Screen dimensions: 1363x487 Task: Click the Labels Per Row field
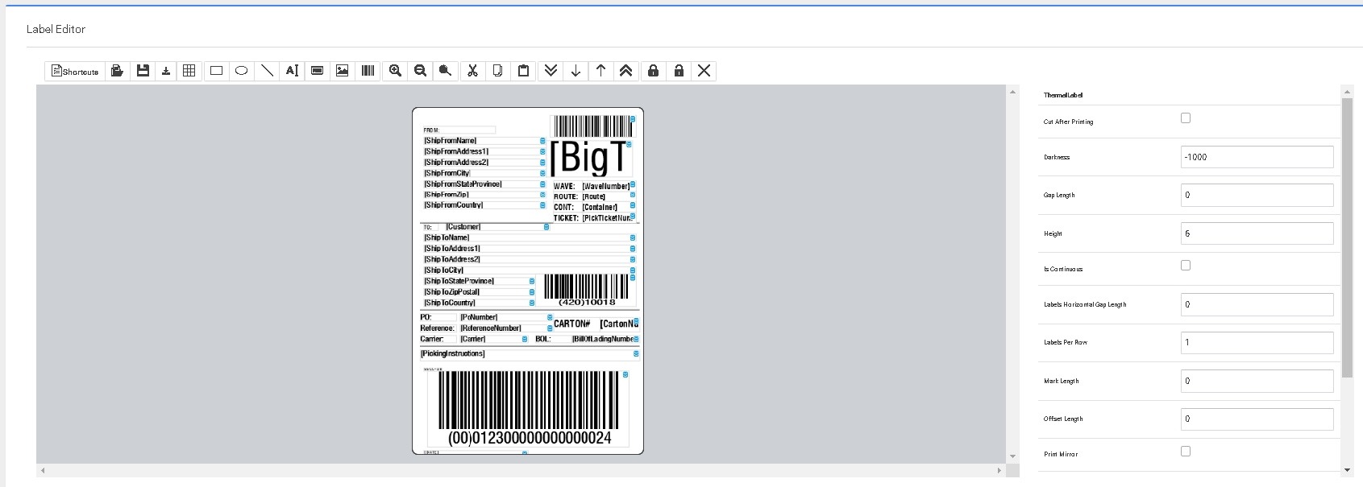1256,342
